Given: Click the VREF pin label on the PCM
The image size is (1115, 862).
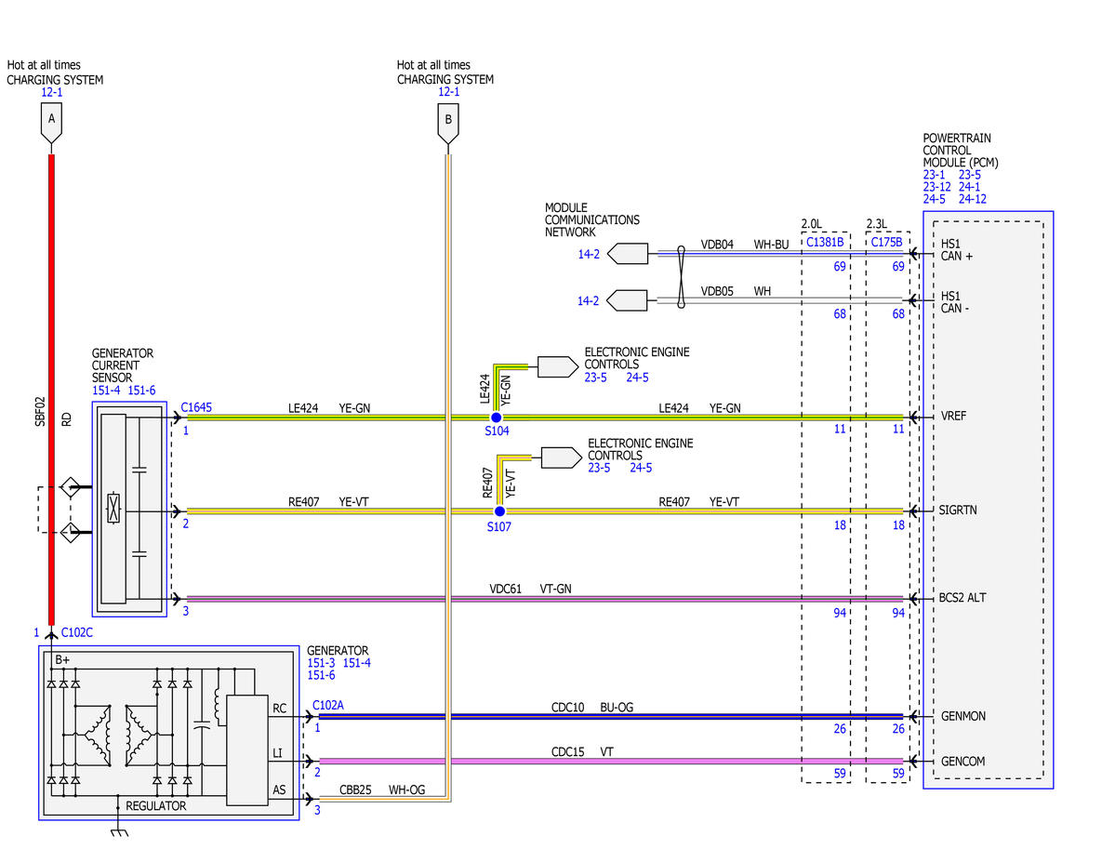Looking at the screenshot, I should (953, 416).
